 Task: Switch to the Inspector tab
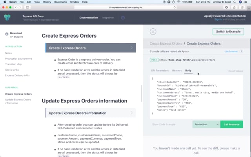tap(108, 18)
